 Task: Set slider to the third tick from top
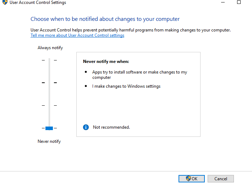point(49,105)
